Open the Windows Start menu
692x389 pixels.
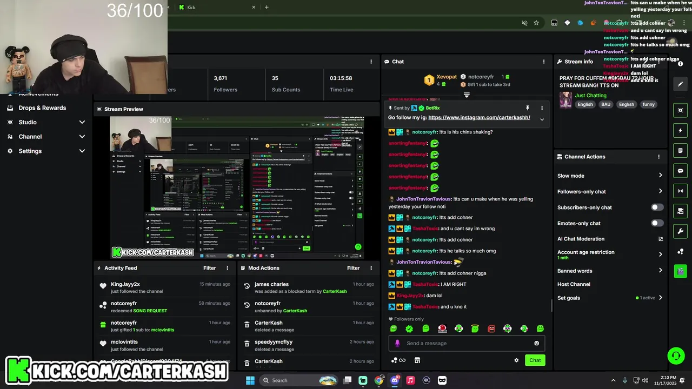point(250,380)
